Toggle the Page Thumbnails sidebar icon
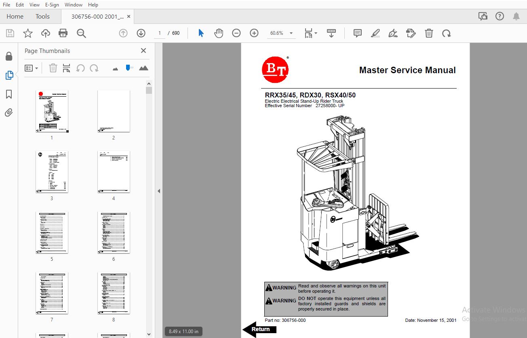The image size is (527, 338). (9, 75)
